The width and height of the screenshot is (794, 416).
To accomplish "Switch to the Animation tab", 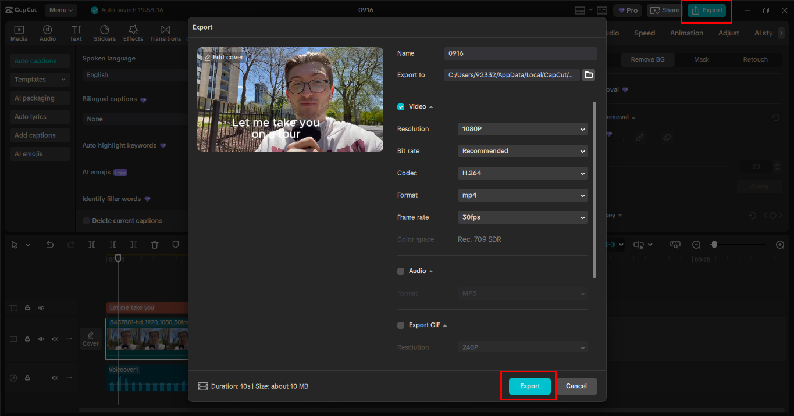I will [x=686, y=33].
